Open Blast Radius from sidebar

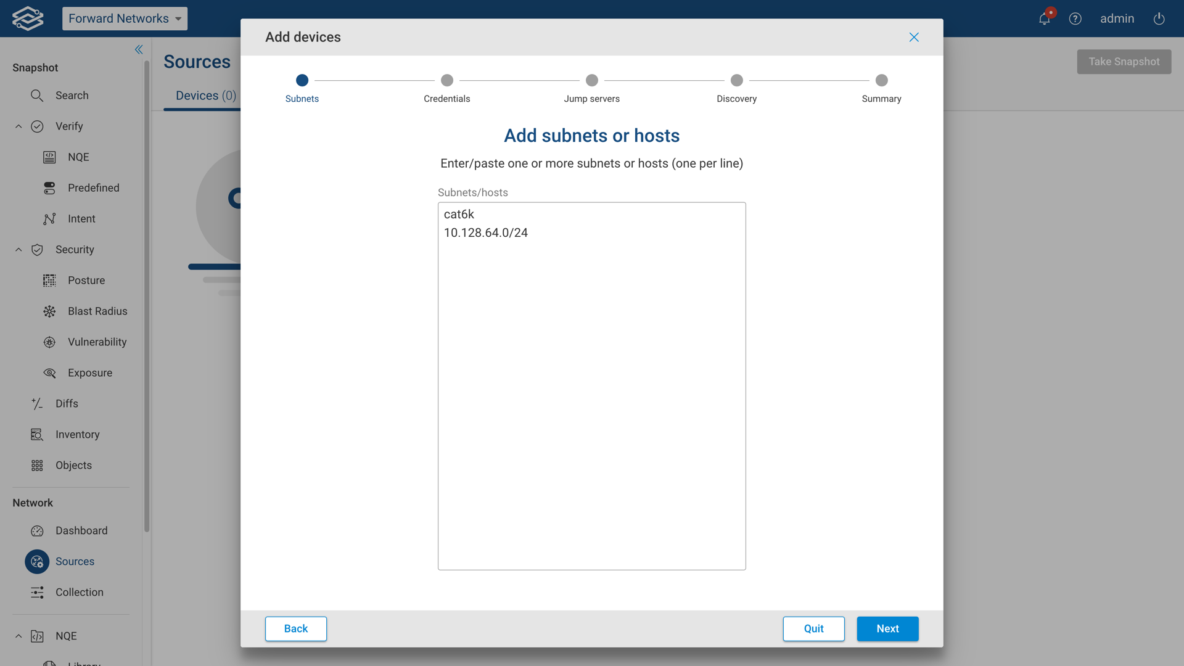97,311
